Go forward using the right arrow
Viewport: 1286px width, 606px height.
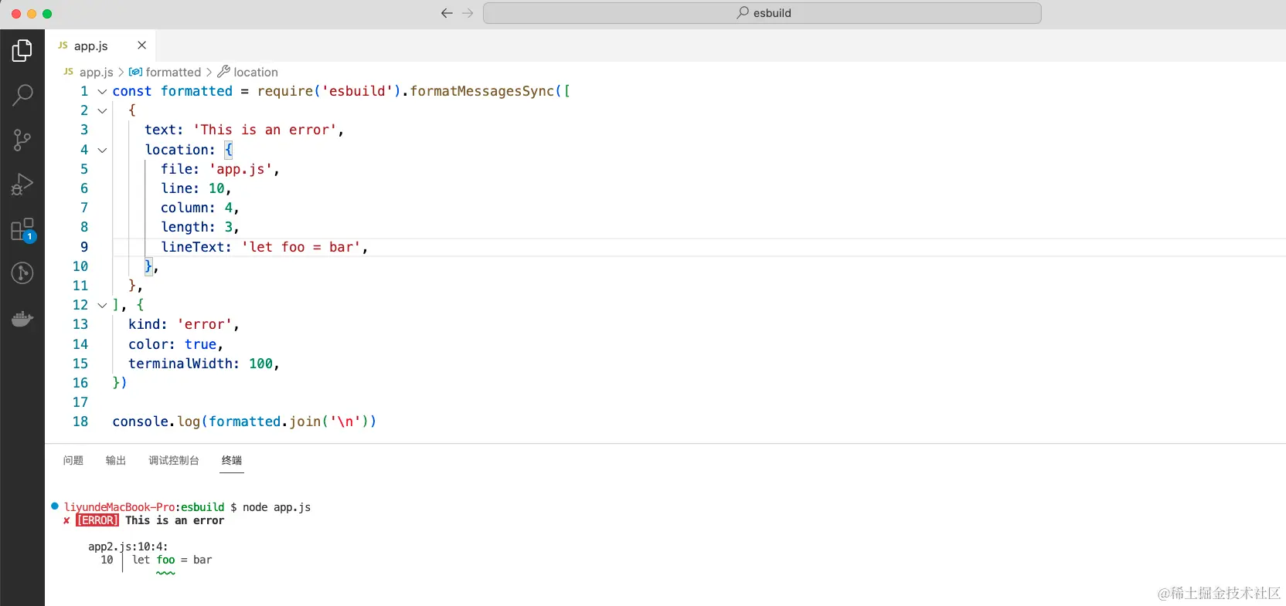[x=468, y=13]
